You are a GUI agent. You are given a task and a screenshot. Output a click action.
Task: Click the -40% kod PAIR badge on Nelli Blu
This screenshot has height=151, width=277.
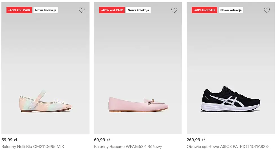[x=19, y=10]
